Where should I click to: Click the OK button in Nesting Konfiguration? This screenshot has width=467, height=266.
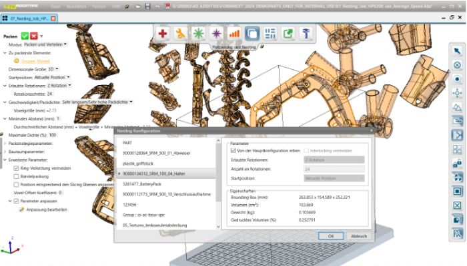(330, 236)
